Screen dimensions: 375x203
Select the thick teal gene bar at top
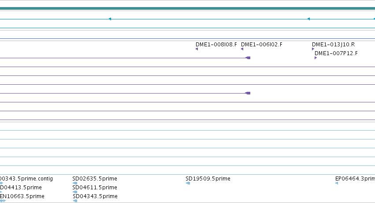pos(188,9)
